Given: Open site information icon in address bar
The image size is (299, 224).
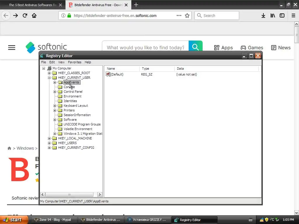Looking at the screenshot, I should [63, 15].
